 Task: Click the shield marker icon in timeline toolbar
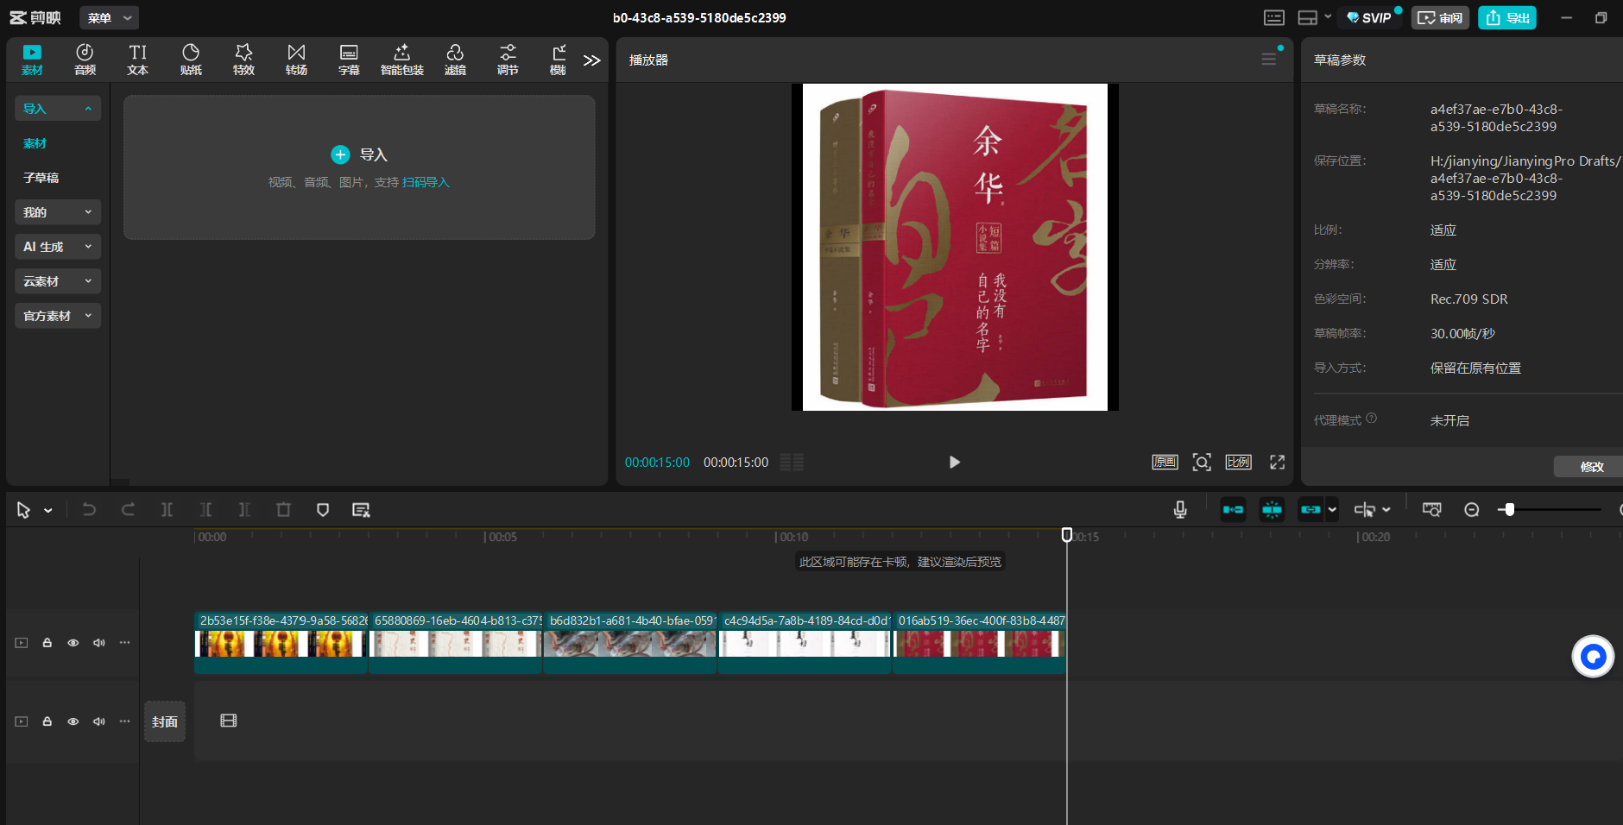323,510
